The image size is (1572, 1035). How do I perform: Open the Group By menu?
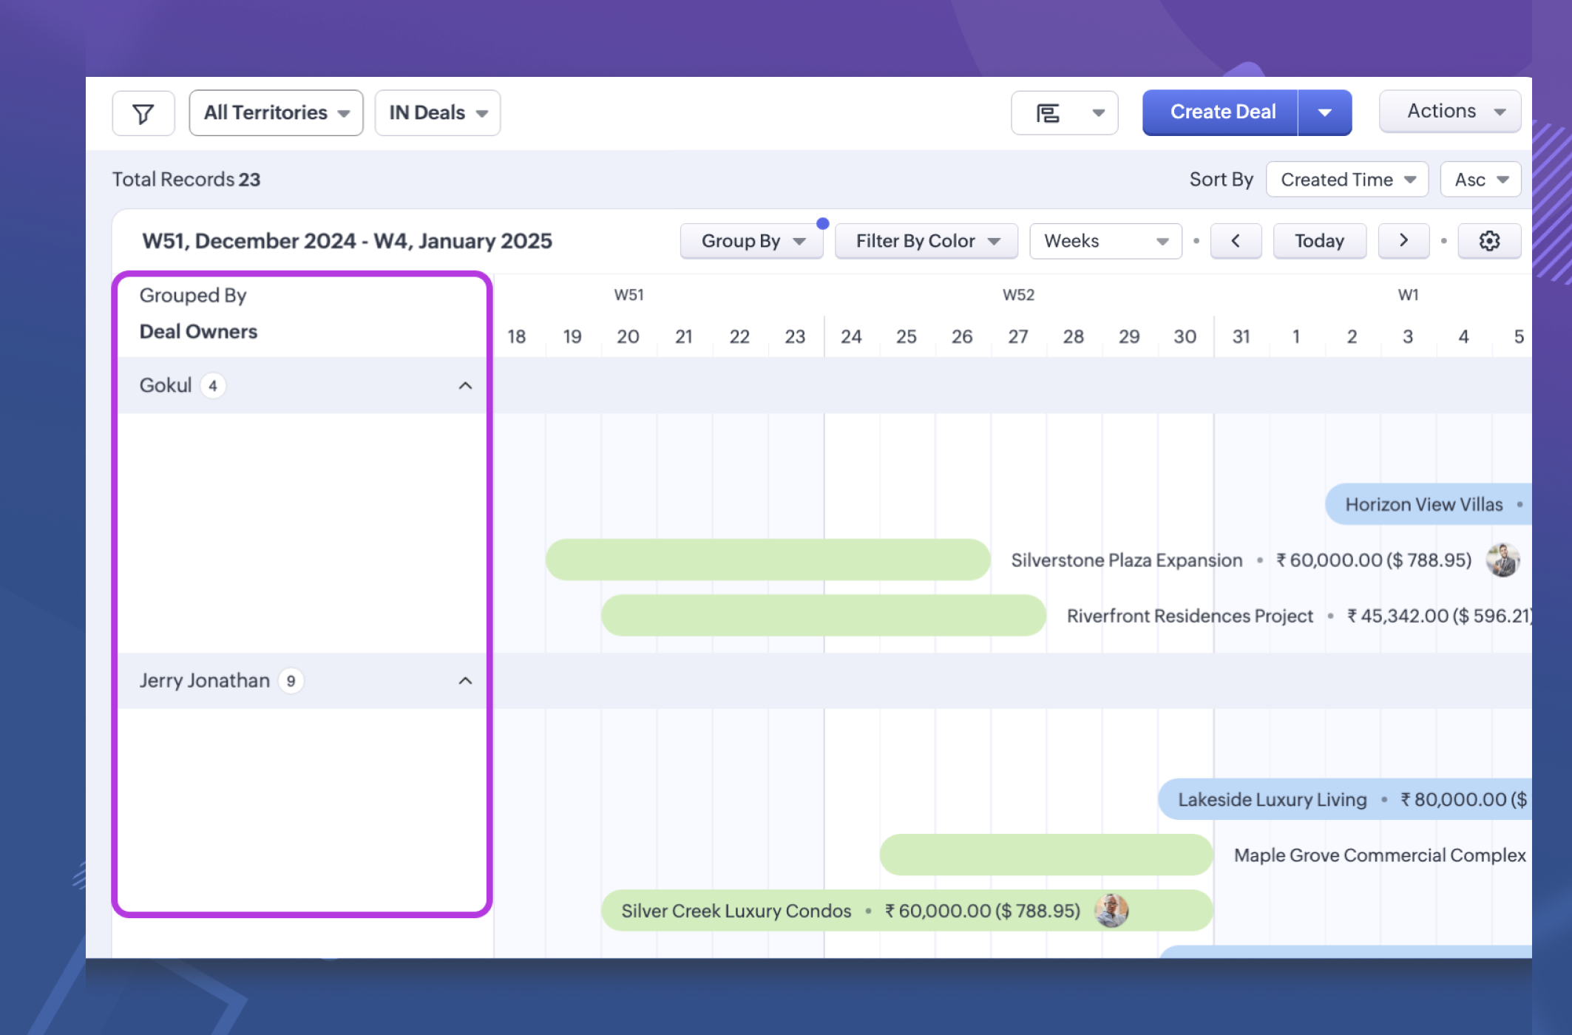click(x=751, y=241)
